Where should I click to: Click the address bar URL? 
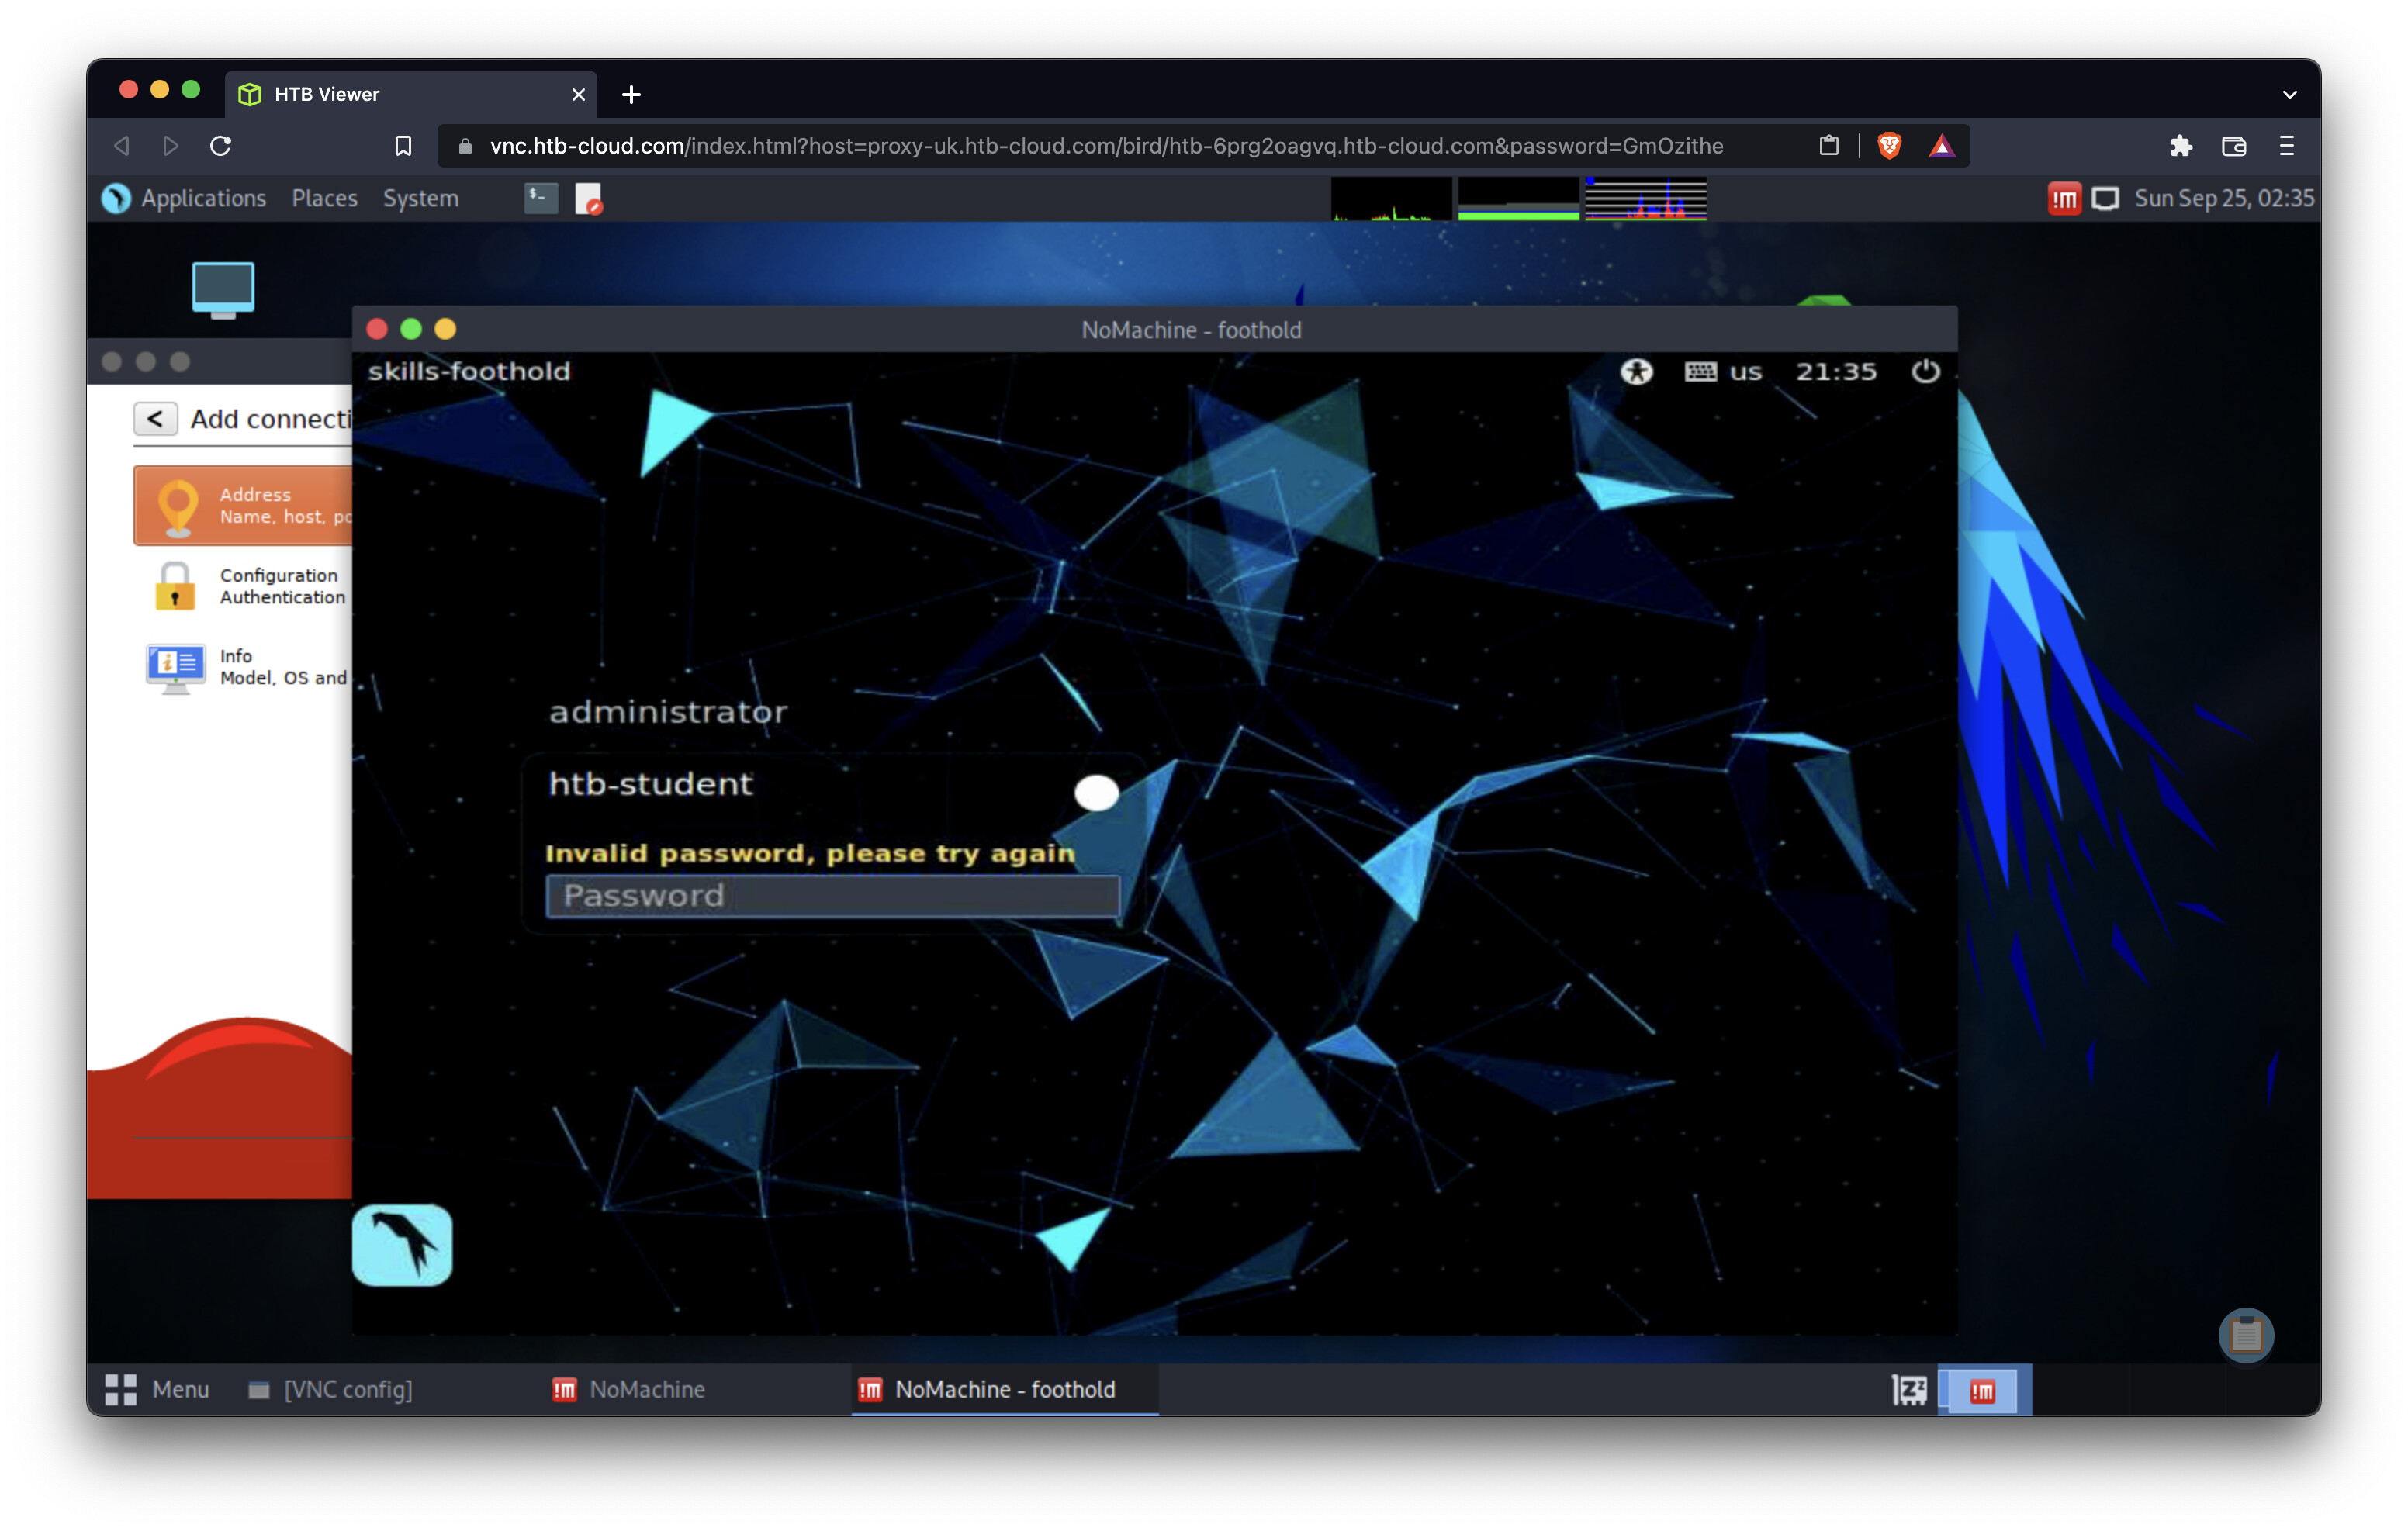click(x=1106, y=146)
